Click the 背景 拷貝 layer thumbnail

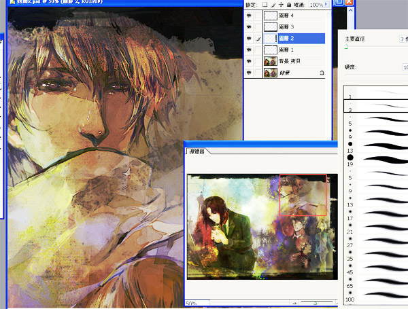point(271,61)
